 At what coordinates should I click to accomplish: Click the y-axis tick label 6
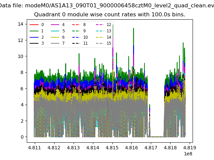(22, 89)
